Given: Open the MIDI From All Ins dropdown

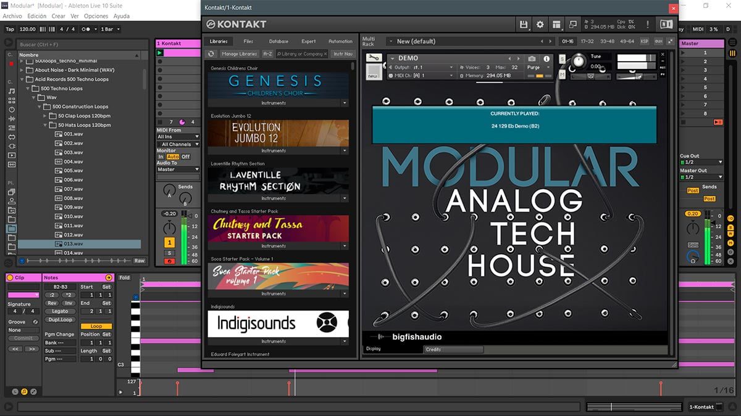Looking at the screenshot, I should [x=178, y=137].
